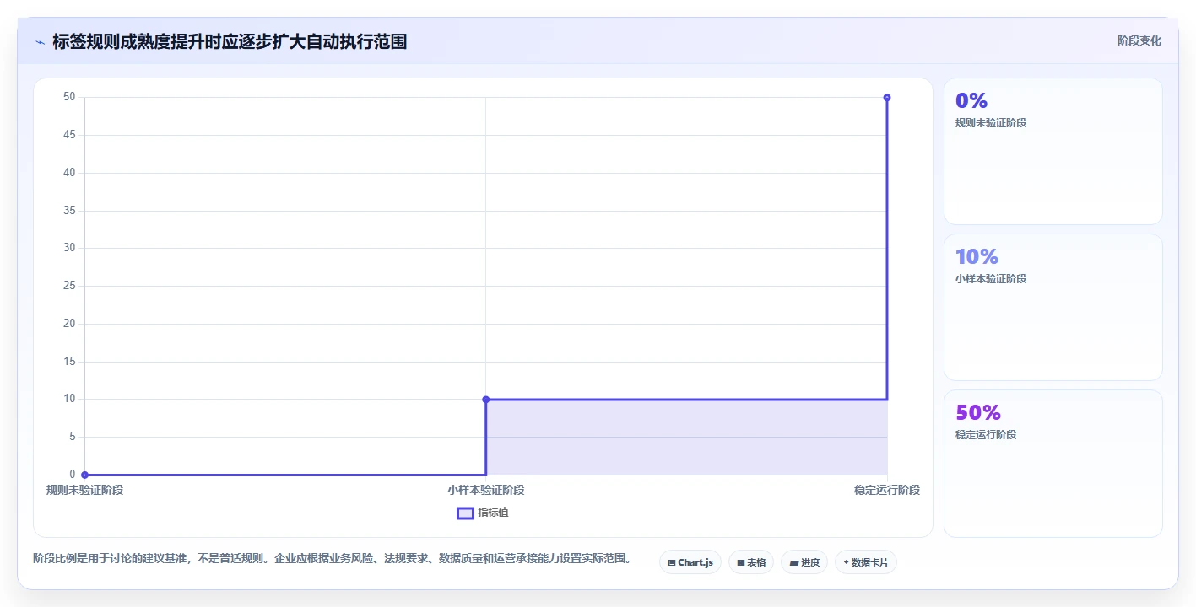Click the y-axis value 45
The image size is (1196, 607).
(x=69, y=135)
